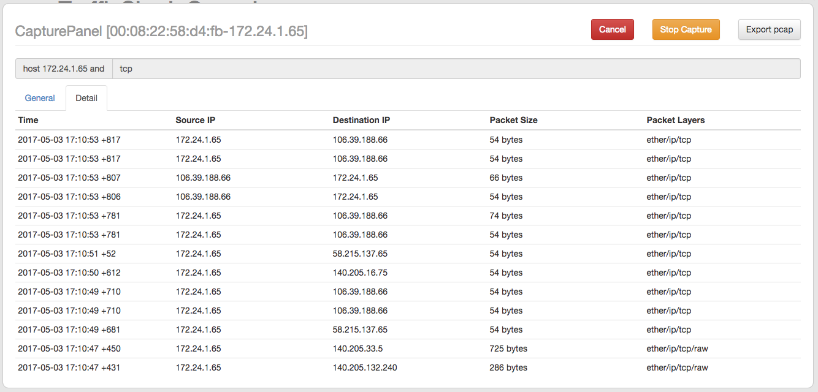
Task: Click the timestamp 17:10:51 +52 row
Action: pos(67,254)
